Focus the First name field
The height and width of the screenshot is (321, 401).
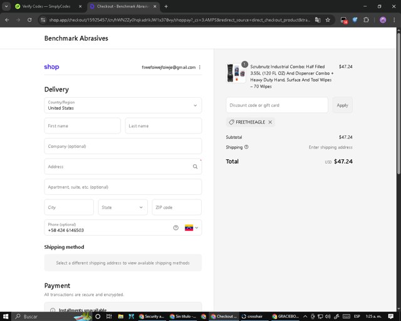82,125
